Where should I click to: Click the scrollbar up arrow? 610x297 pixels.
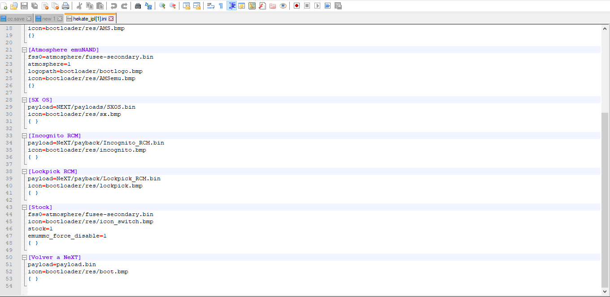(605, 28)
